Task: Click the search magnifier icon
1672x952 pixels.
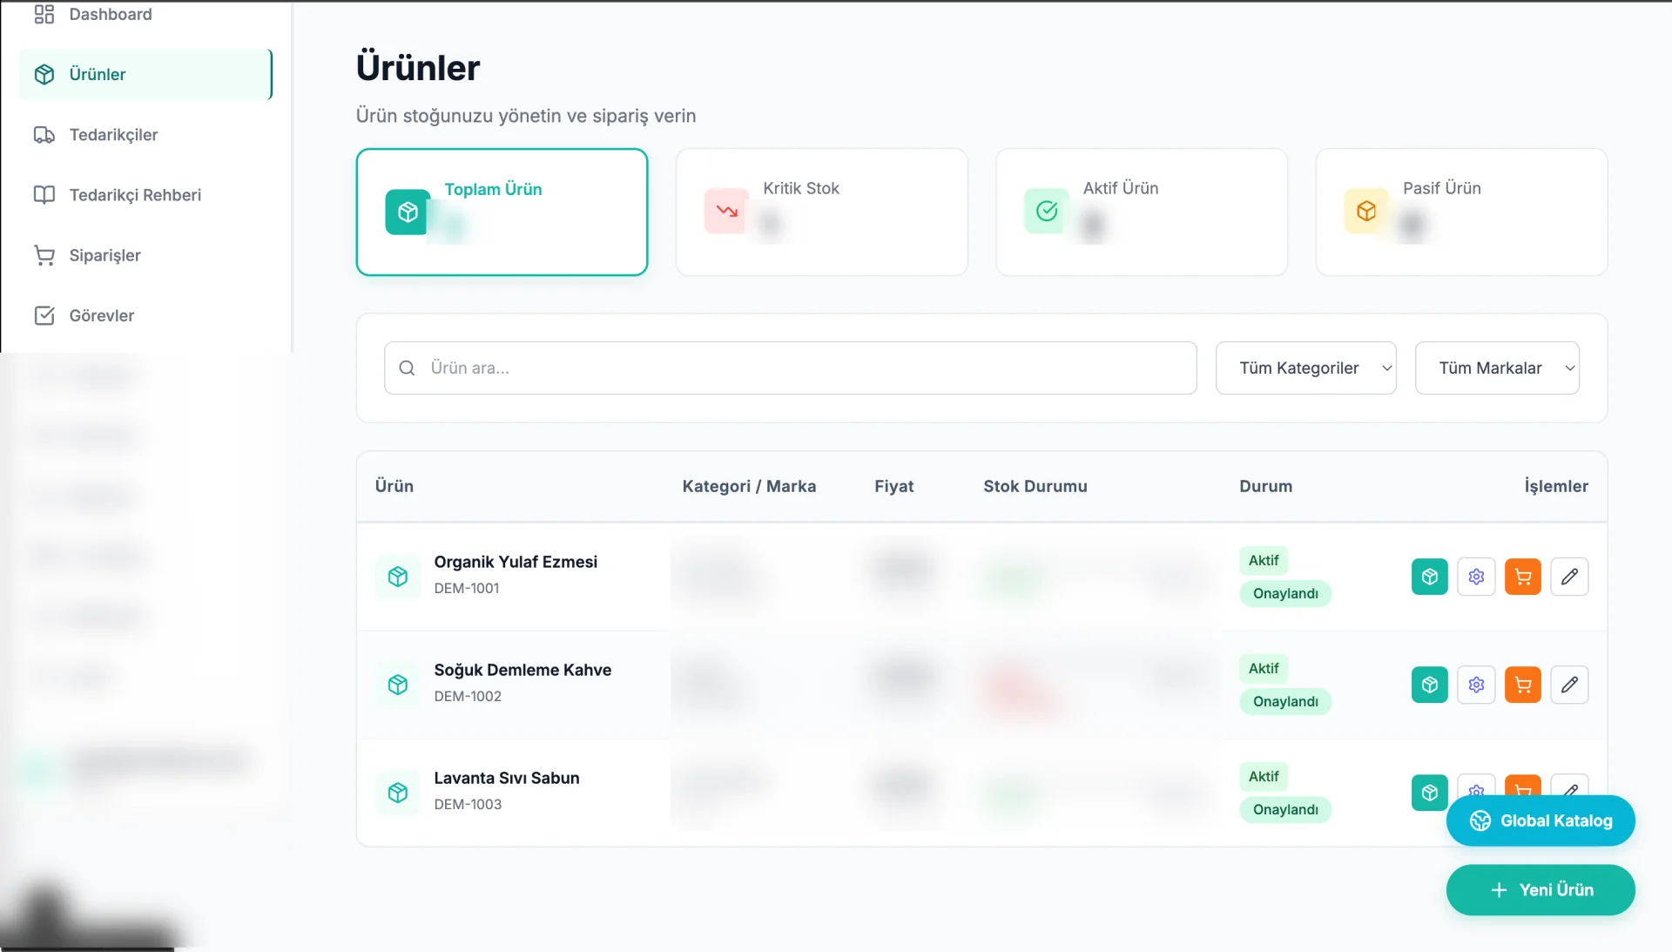Action: point(407,368)
